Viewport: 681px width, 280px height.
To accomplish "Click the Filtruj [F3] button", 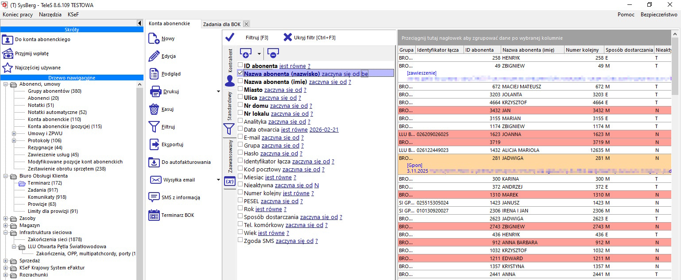I will (257, 38).
